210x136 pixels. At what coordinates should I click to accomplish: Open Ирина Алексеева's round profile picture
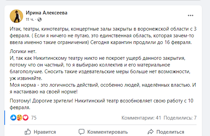pos(16,16)
